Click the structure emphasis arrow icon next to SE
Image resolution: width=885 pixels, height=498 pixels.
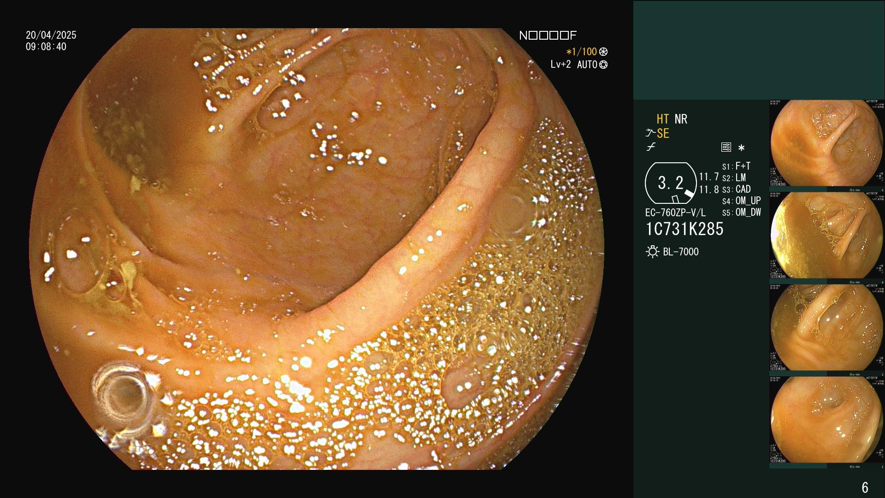click(650, 133)
